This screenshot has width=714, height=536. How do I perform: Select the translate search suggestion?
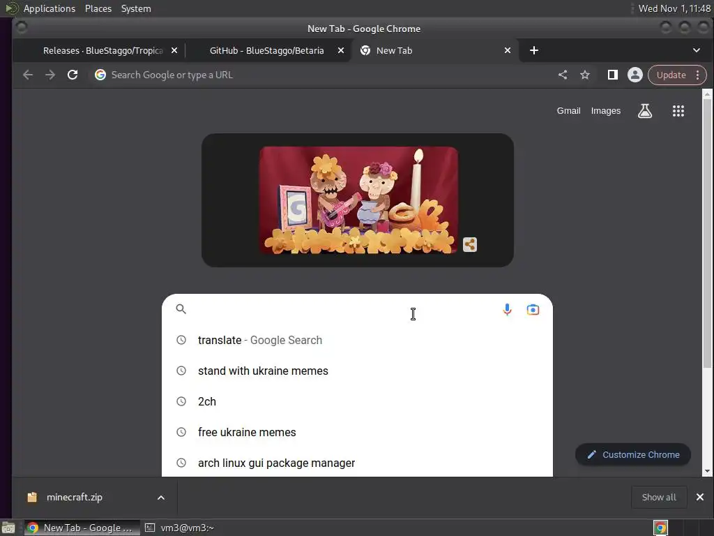[357, 340]
